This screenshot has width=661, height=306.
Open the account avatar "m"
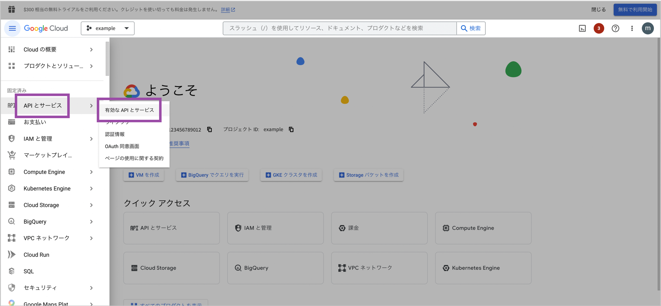point(648,28)
